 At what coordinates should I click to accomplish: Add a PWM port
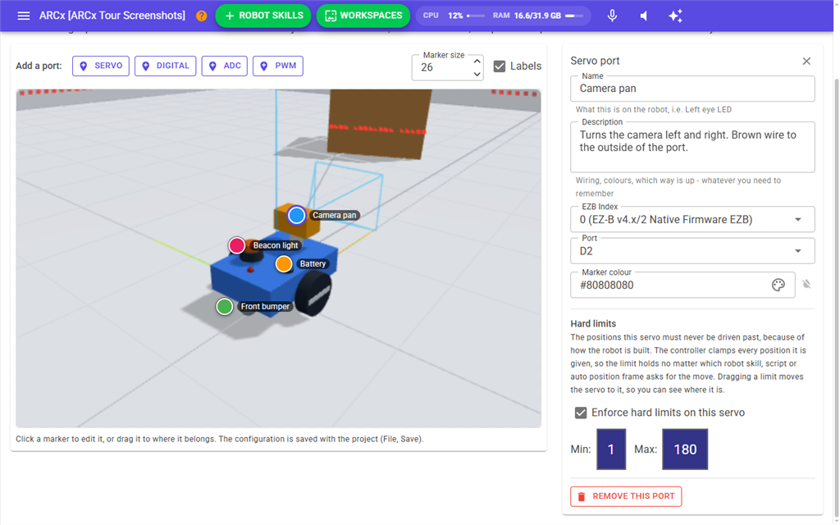[278, 66]
